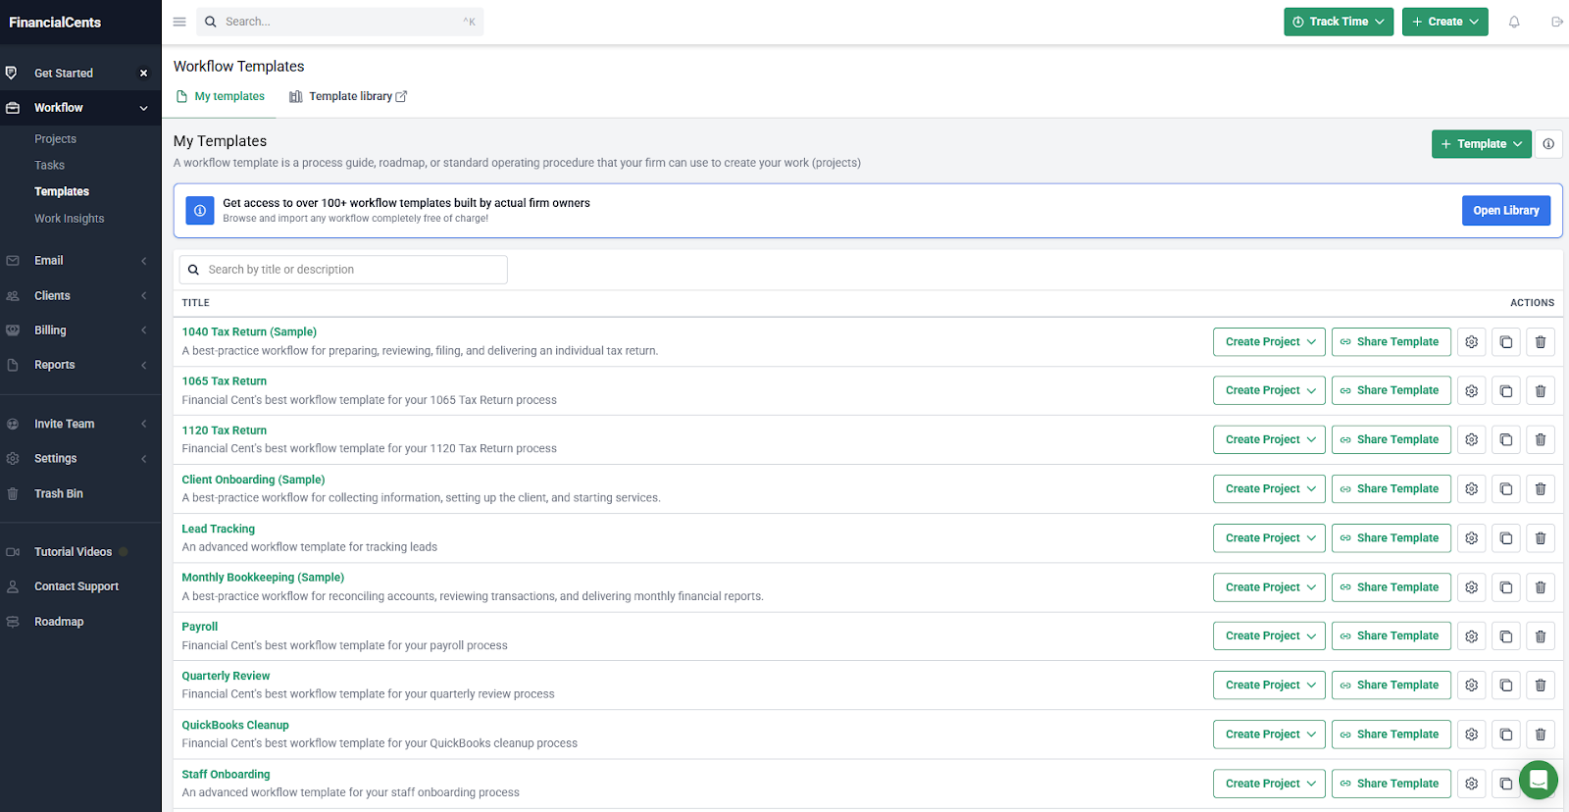The height and width of the screenshot is (812, 1569).
Task: Open Track Time dropdown
Action: [1338, 22]
